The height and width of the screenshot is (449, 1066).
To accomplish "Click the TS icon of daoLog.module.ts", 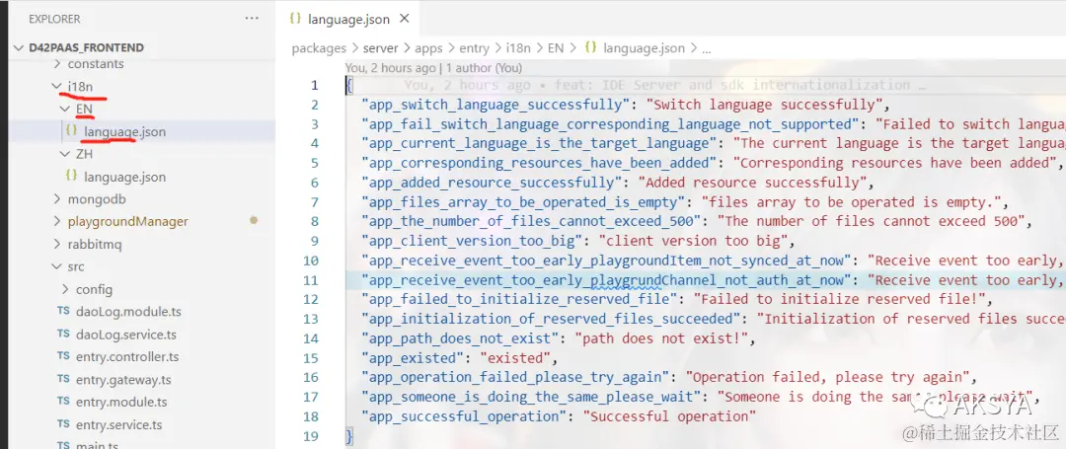I will (x=64, y=312).
